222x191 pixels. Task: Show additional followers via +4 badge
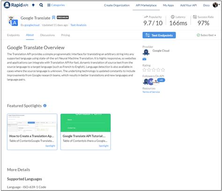tap(161, 80)
